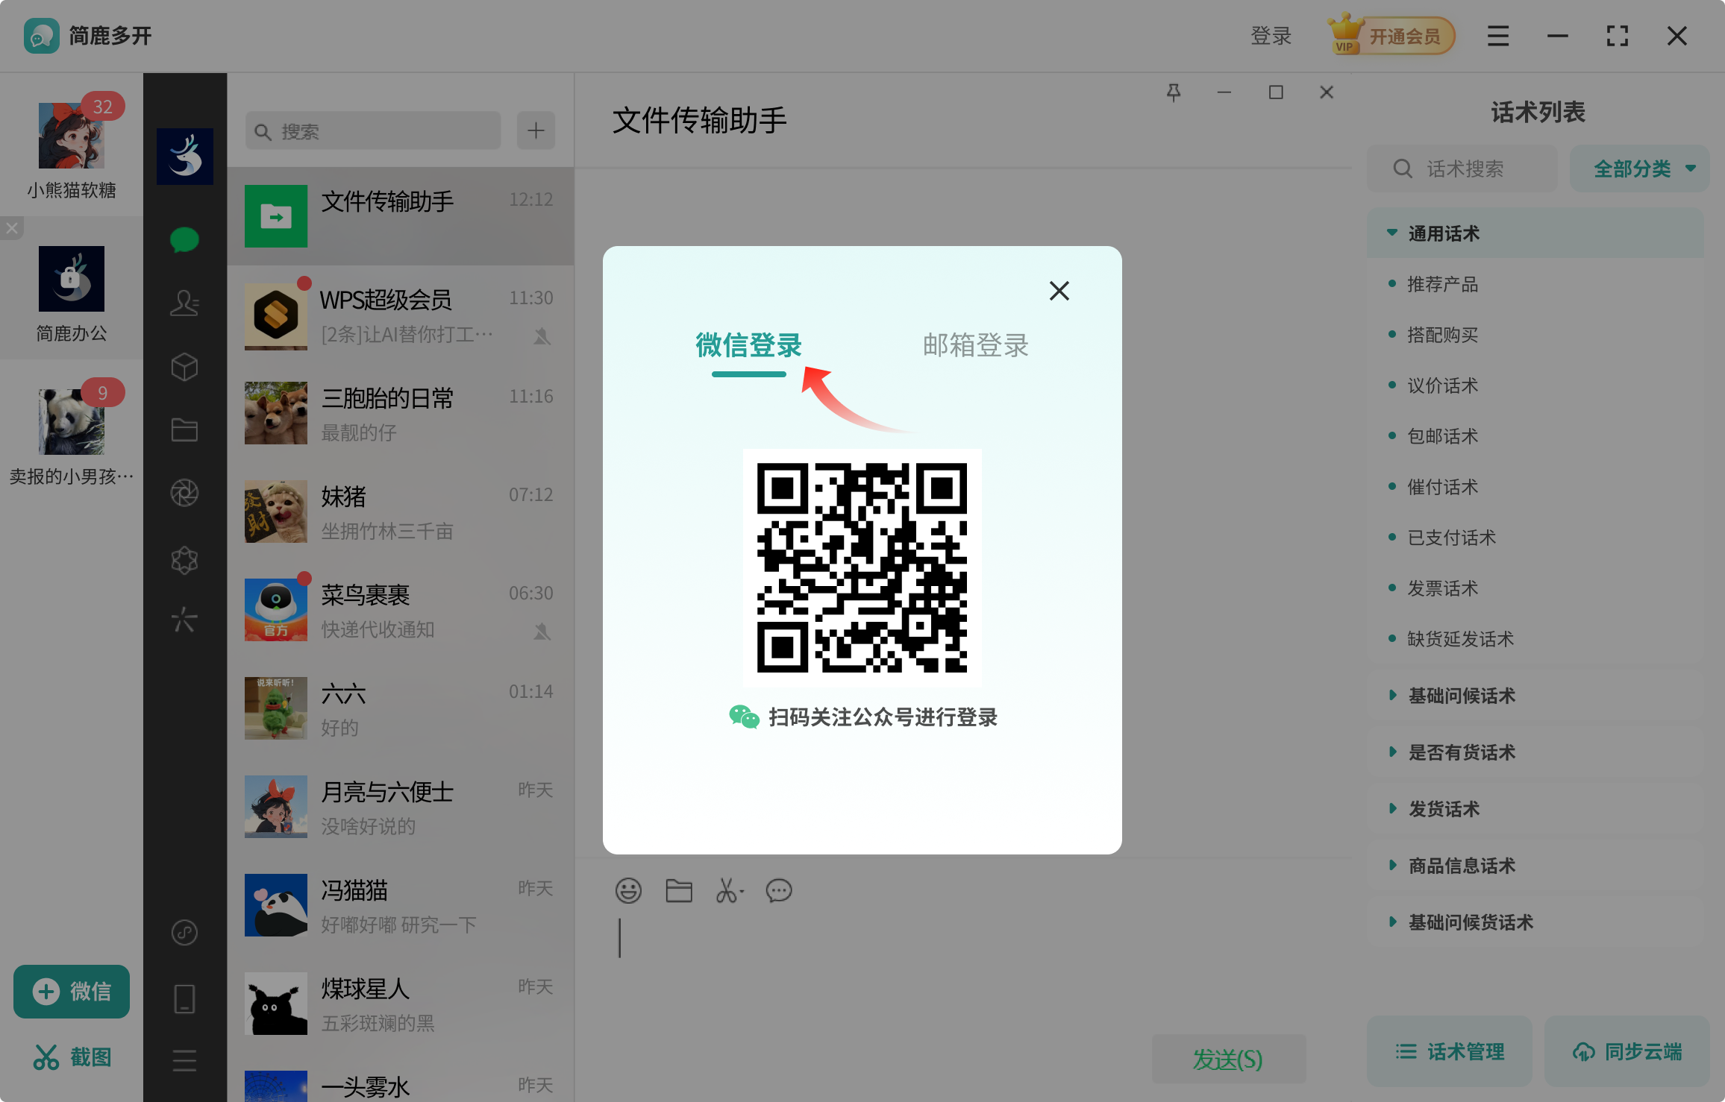Viewport: 1725px width, 1102px height.
Task: Expand the 发货话术 group
Action: pos(1444,809)
